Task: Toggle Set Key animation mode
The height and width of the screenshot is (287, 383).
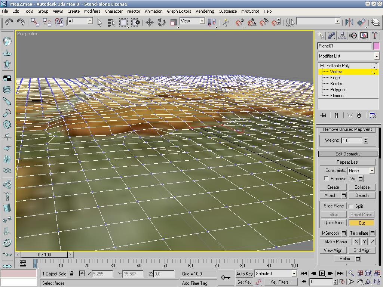Action: pos(244,282)
